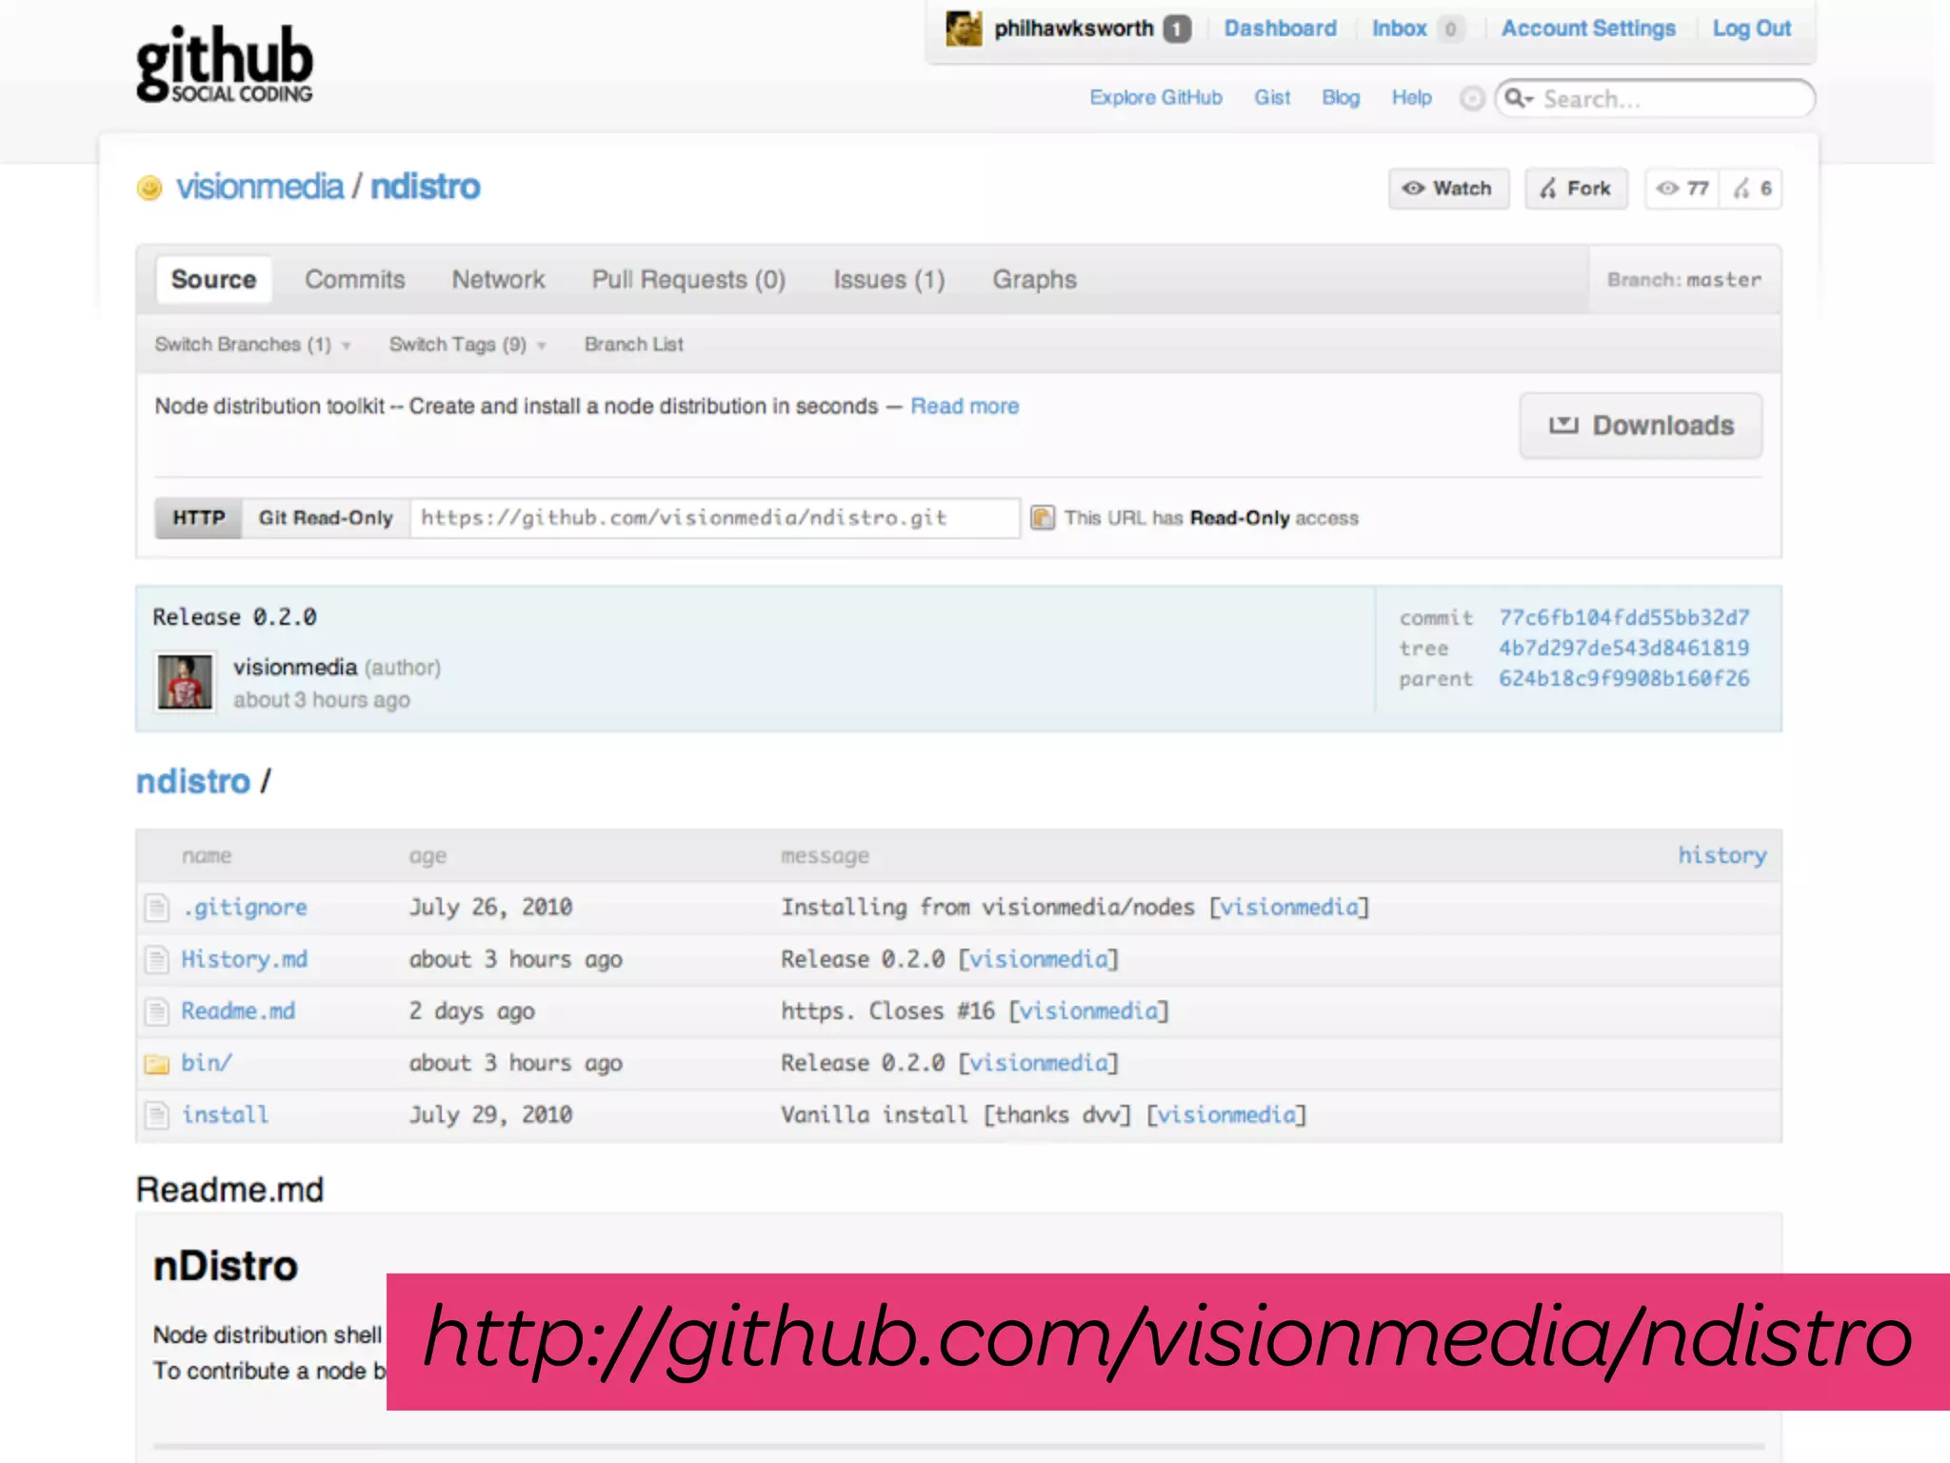Click the forks count icon (6)
Viewport: 1950px width, 1463px height.
(1742, 189)
